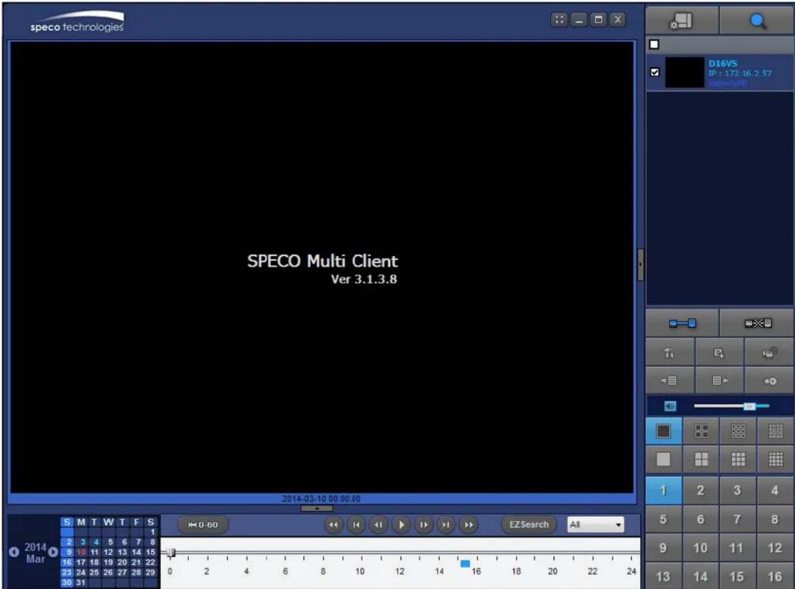Select the solid 9-split layout icon
Viewport: 795px width, 589px height.
tap(738, 459)
